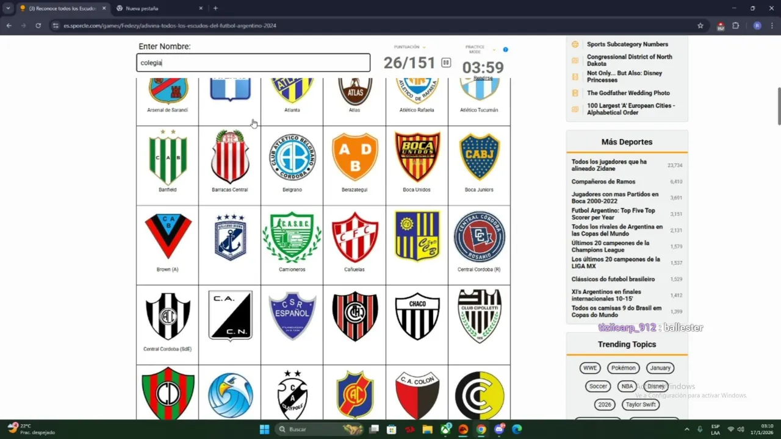Click the Chaco black-white striped crest
781x439 pixels.
coord(417,316)
